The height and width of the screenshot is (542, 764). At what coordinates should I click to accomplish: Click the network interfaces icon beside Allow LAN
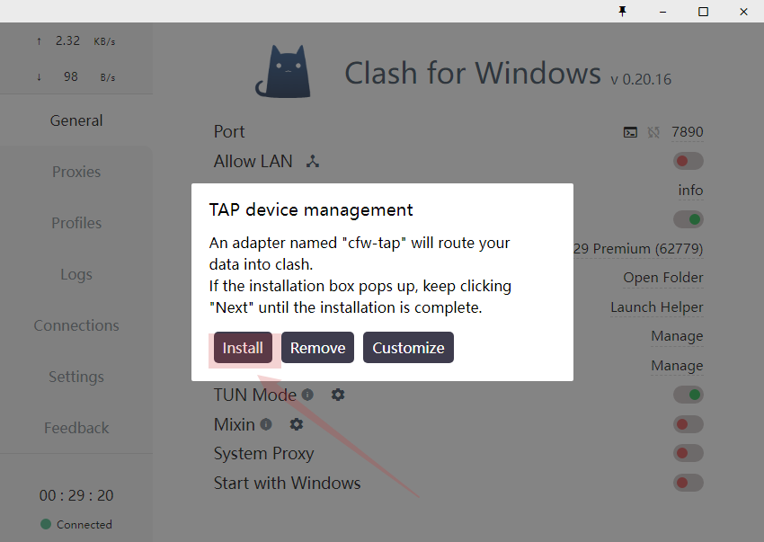[313, 161]
